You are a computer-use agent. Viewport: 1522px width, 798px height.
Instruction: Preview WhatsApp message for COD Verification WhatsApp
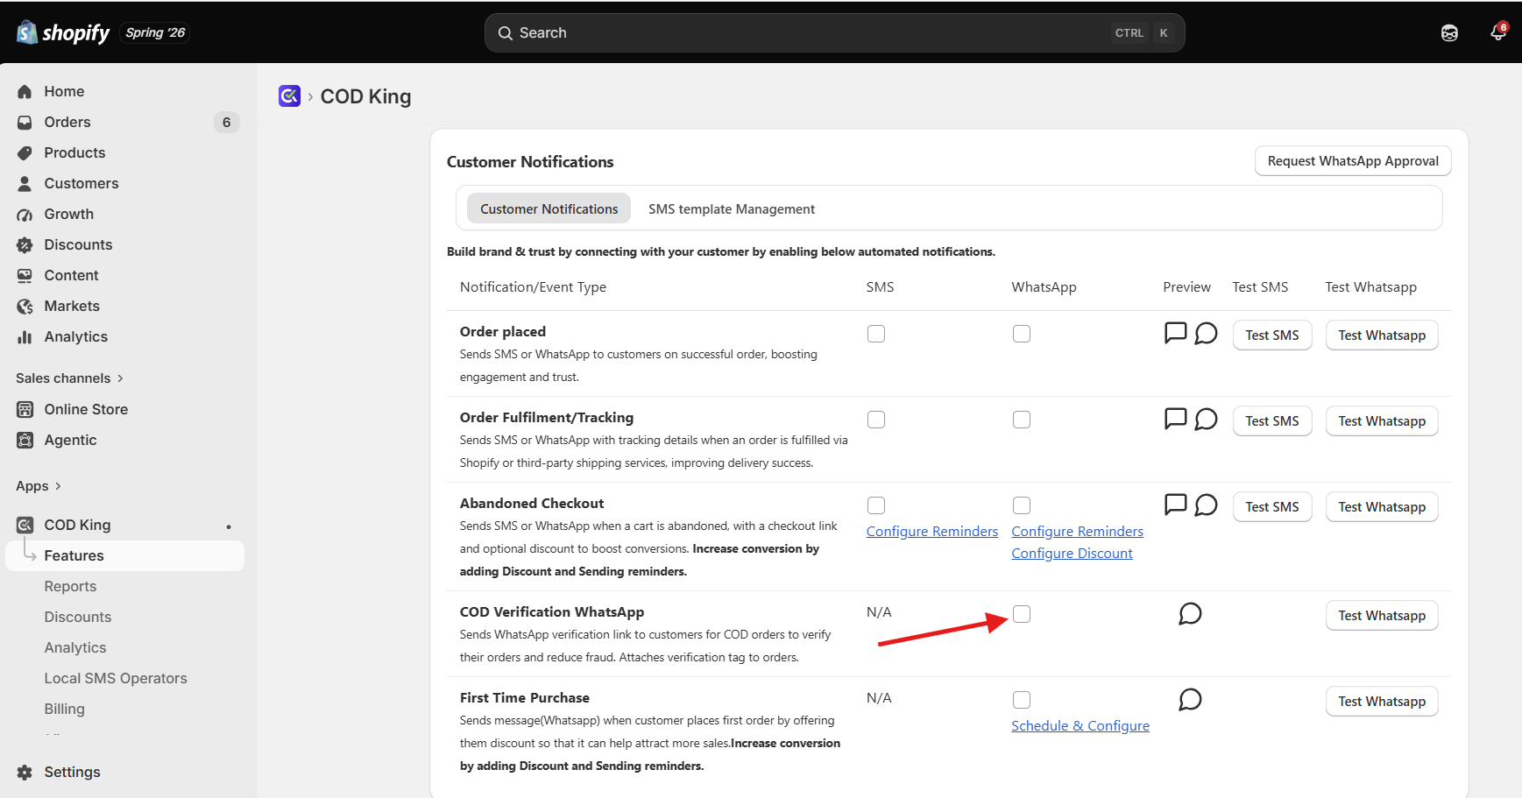point(1190,613)
